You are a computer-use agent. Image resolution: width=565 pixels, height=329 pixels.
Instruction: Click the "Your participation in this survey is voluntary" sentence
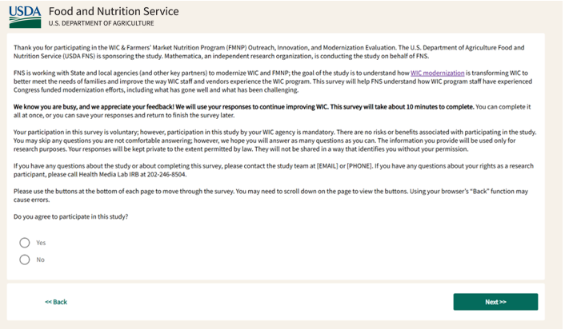[x=104, y=132]
